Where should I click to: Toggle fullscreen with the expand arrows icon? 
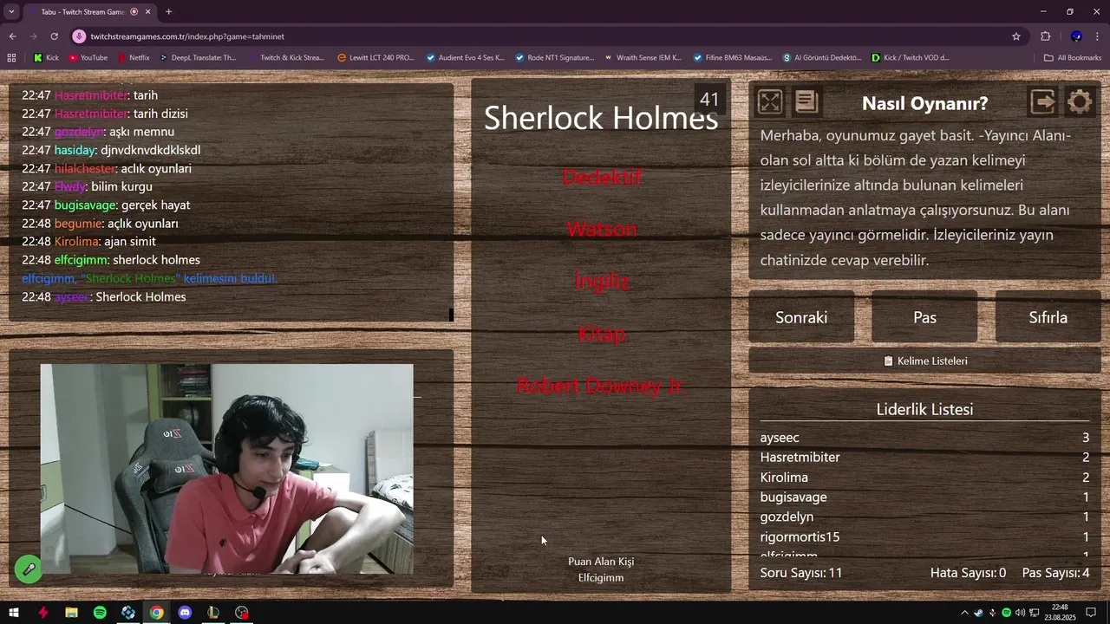coord(769,102)
